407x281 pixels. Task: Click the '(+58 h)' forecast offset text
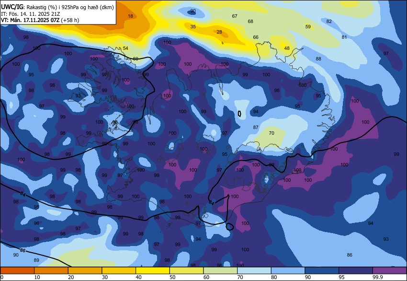click(x=70, y=20)
